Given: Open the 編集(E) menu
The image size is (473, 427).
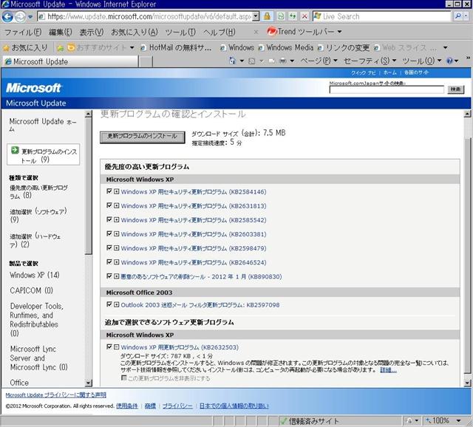Looking at the screenshot, I should point(61,32).
